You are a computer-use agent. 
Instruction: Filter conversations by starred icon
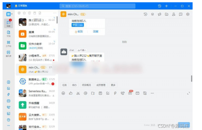tap(24, 13)
